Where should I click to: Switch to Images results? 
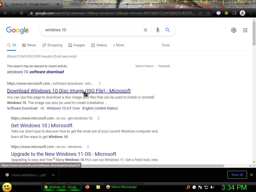tap(77, 45)
